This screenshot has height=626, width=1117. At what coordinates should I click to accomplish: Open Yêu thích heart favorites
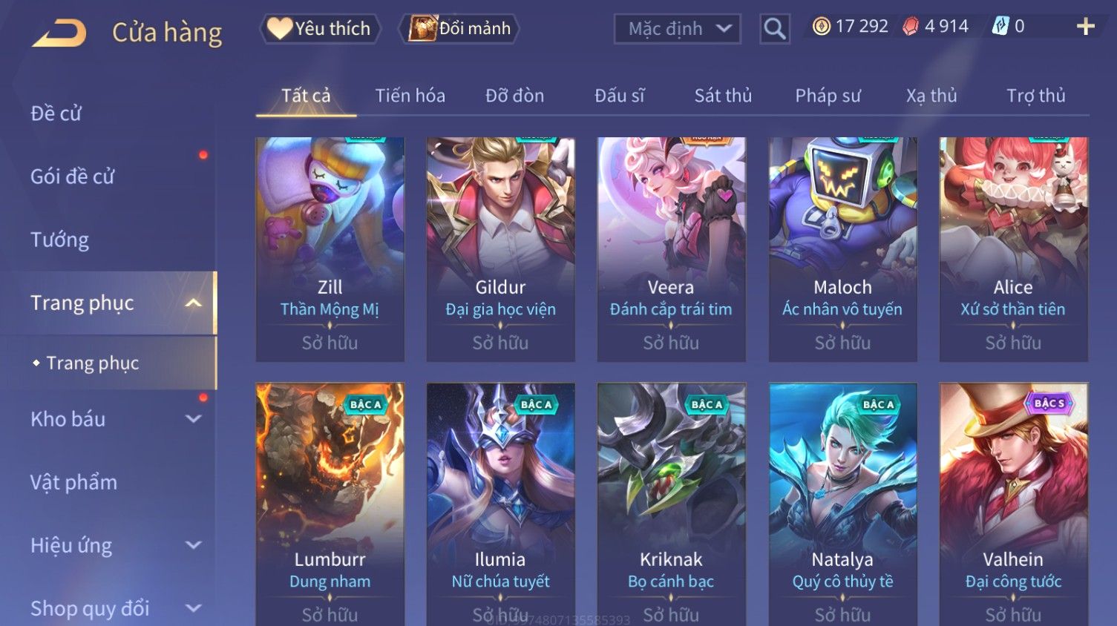point(320,29)
